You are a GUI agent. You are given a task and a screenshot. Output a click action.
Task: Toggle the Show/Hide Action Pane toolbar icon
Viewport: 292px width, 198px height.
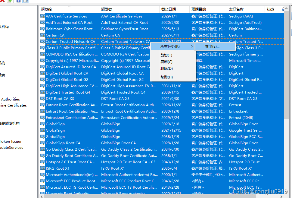tap(26, 1)
